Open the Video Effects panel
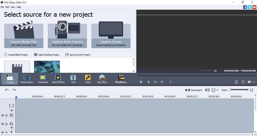Image resolution: width=257 pixels, height=136 pixels. click(58, 79)
